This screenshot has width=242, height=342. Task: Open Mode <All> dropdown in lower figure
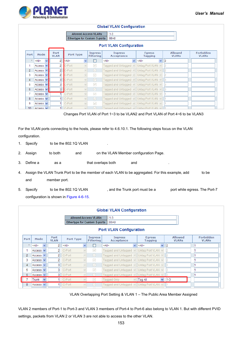pyautogui.click(x=39, y=245)
